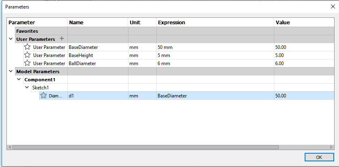Add a new user parameter with plus
The width and height of the screenshot is (339, 167).
(62, 39)
